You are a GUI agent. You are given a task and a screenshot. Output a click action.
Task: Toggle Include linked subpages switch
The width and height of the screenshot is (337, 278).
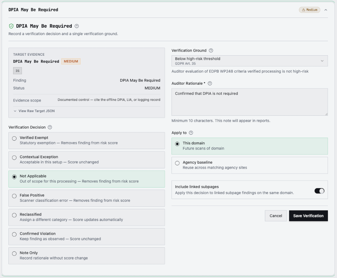point(319,191)
